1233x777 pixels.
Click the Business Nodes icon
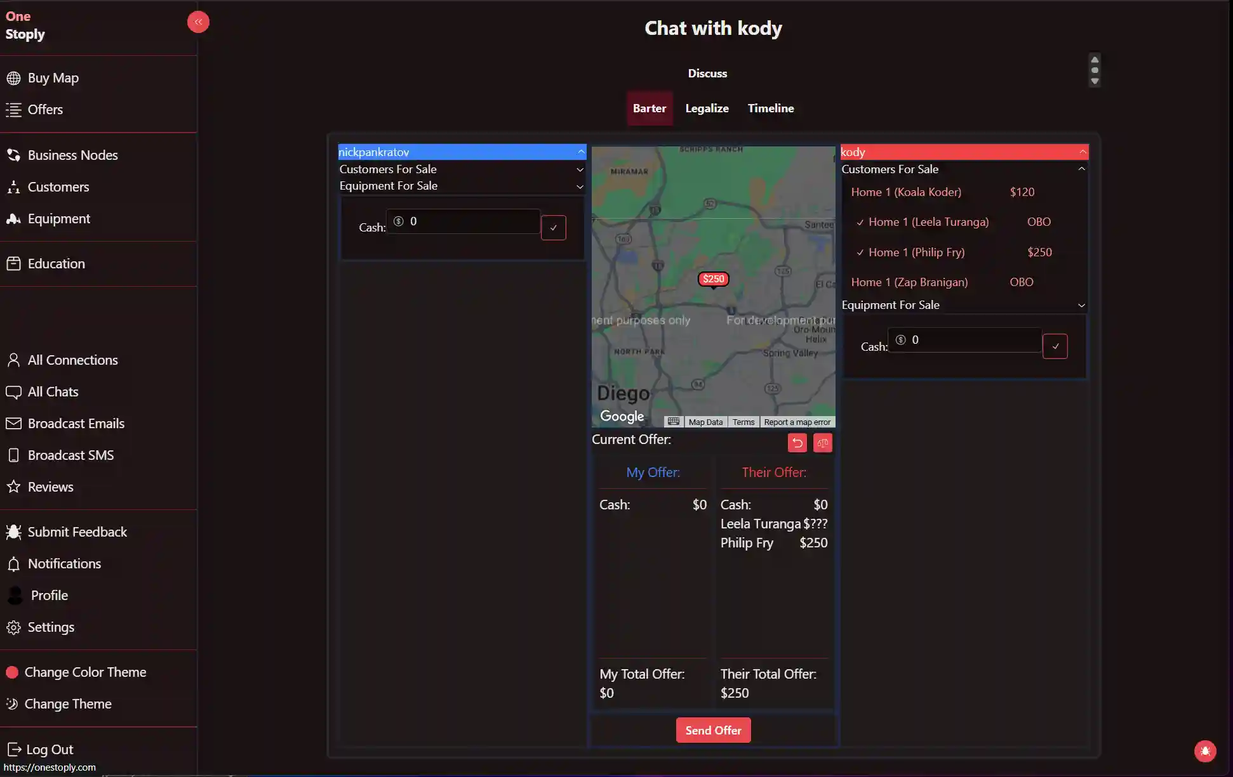coord(14,154)
